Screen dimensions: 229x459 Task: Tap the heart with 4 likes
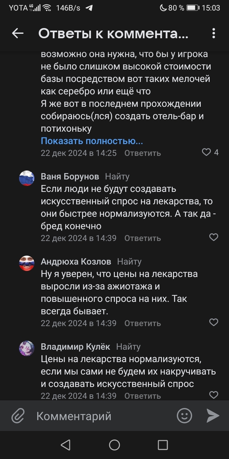tap(207, 152)
